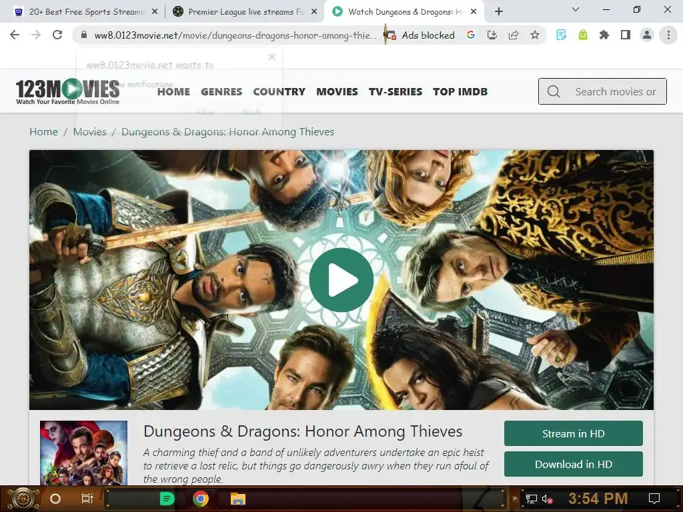Open the green notes app on taskbar

(x=167, y=499)
